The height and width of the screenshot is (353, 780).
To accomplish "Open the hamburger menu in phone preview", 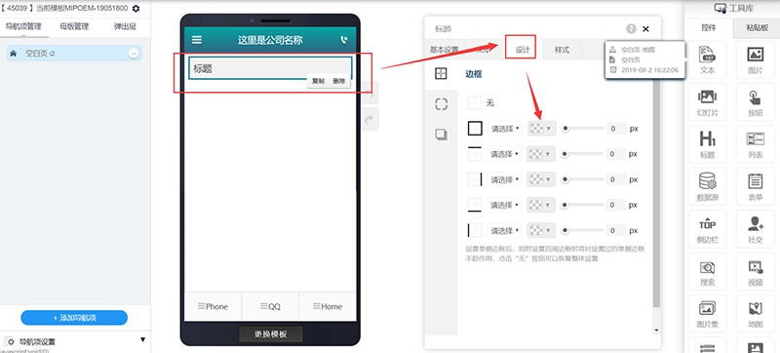I will [x=197, y=40].
